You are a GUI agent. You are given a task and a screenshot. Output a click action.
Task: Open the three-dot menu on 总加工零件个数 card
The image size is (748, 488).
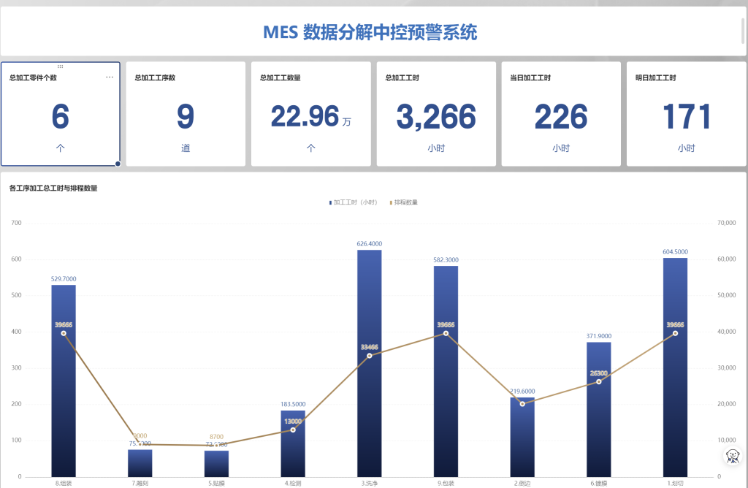click(110, 77)
